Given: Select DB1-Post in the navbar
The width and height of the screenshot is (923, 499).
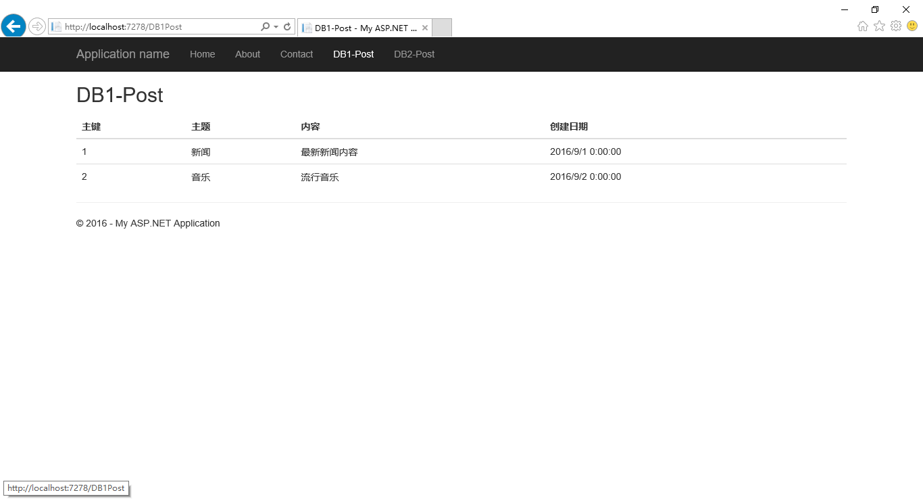Looking at the screenshot, I should (x=353, y=54).
